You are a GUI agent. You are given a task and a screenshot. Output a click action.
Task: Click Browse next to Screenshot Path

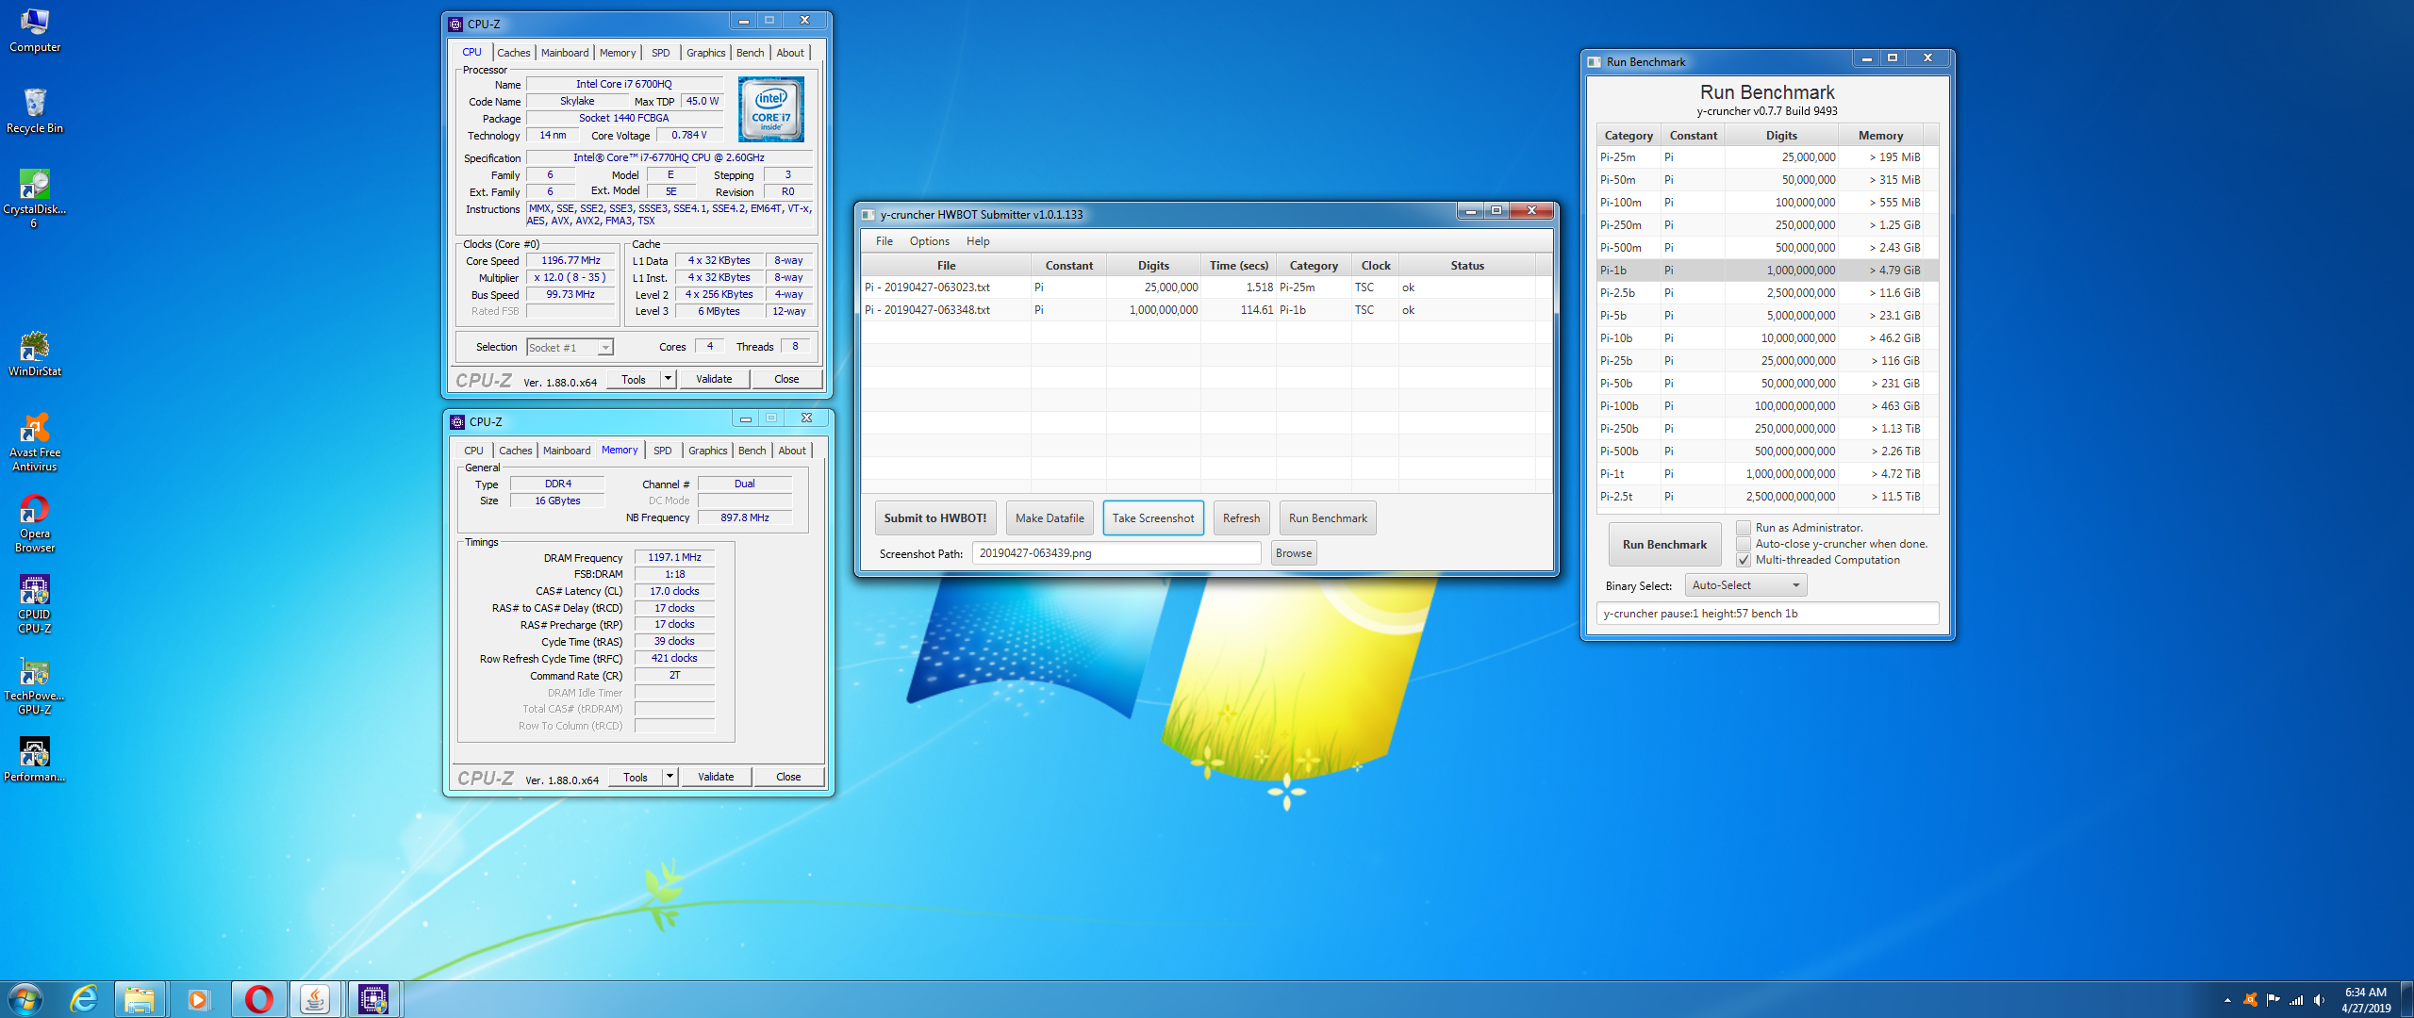[x=1294, y=553]
